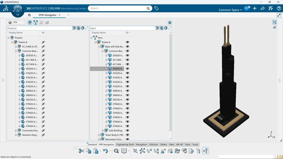Click the eraser icon in 3D view
283x159 pixels.
click(x=274, y=27)
